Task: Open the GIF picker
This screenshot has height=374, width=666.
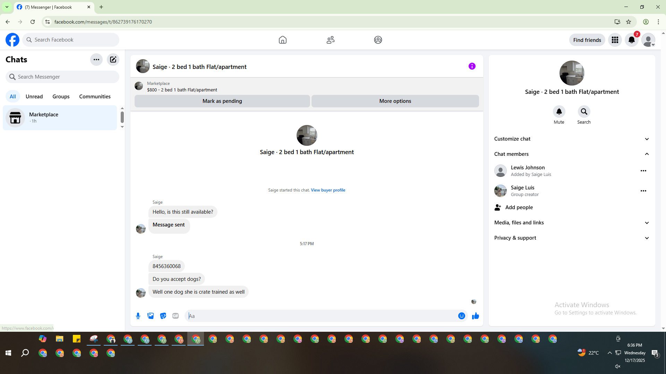Action: [176, 316]
